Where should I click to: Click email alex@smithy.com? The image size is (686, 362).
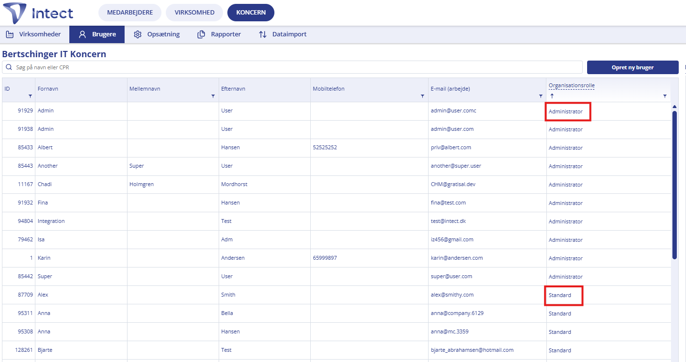pyautogui.click(x=452, y=295)
